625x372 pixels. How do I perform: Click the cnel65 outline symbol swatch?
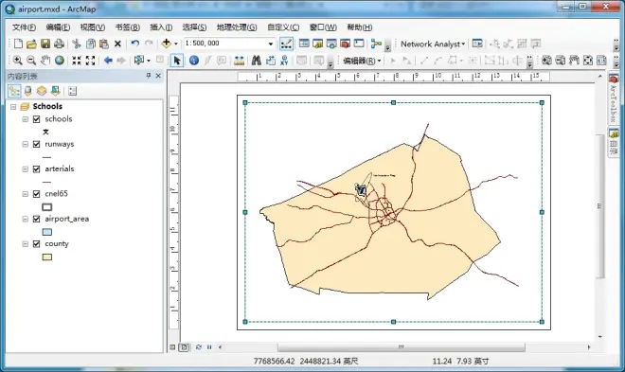(47, 207)
